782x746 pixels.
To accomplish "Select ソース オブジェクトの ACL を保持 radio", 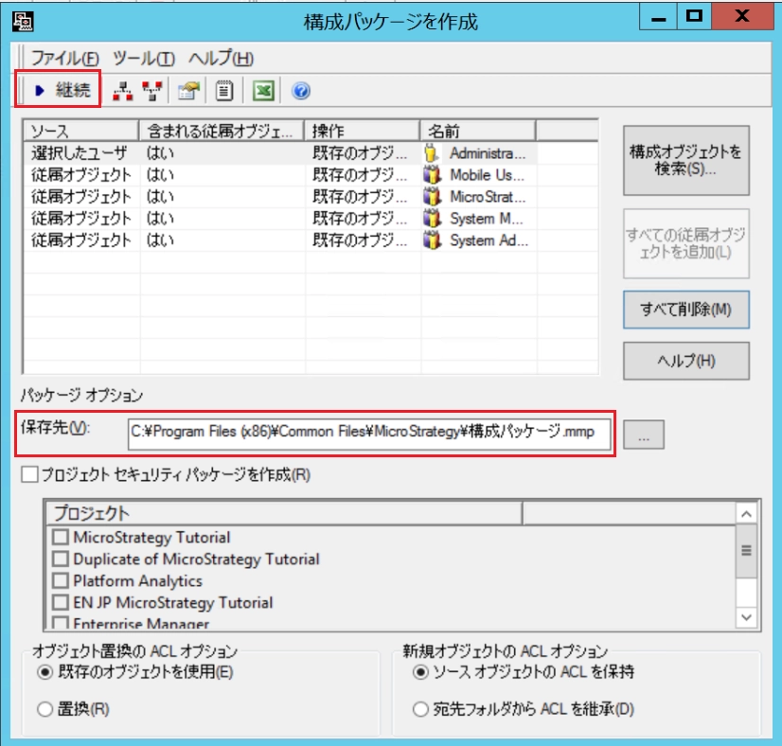I will [420, 672].
